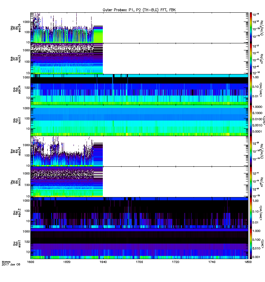Image resolution: width=265 pixels, height=282 pixels.
Task: Click the 0.10 value on thb edc34 color scale
Action: [x=255, y=87]
